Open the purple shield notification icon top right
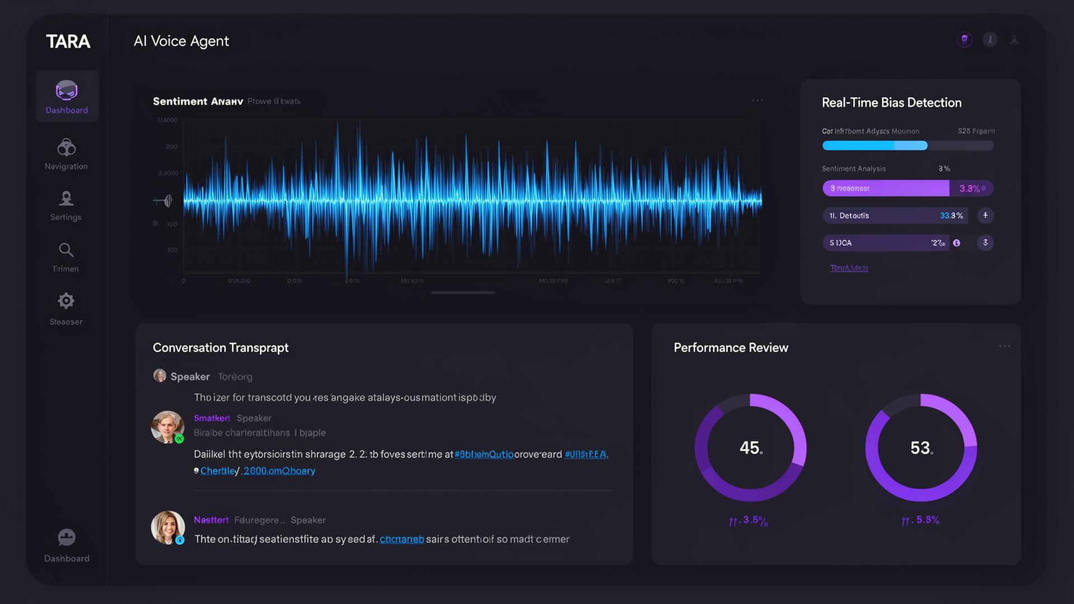The width and height of the screenshot is (1074, 604). [964, 39]
